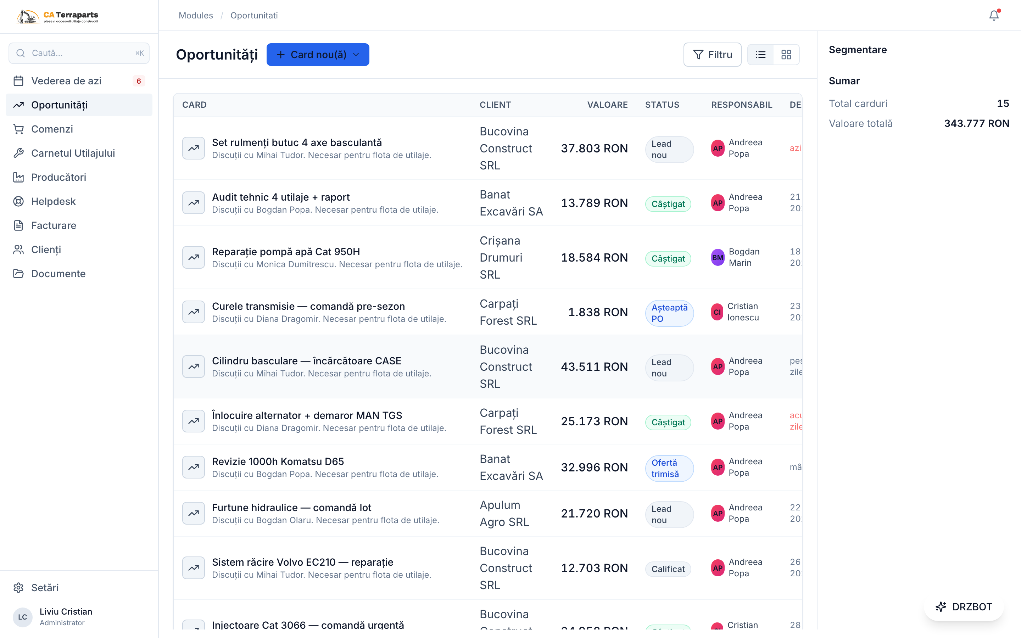Go to Producători section

tap(79, 177)
